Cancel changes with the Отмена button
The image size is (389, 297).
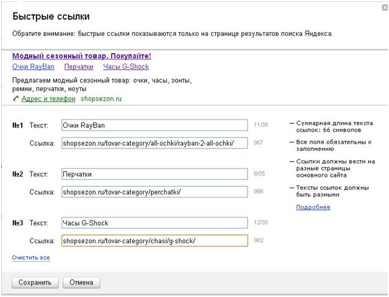click(x=81, y=283)
